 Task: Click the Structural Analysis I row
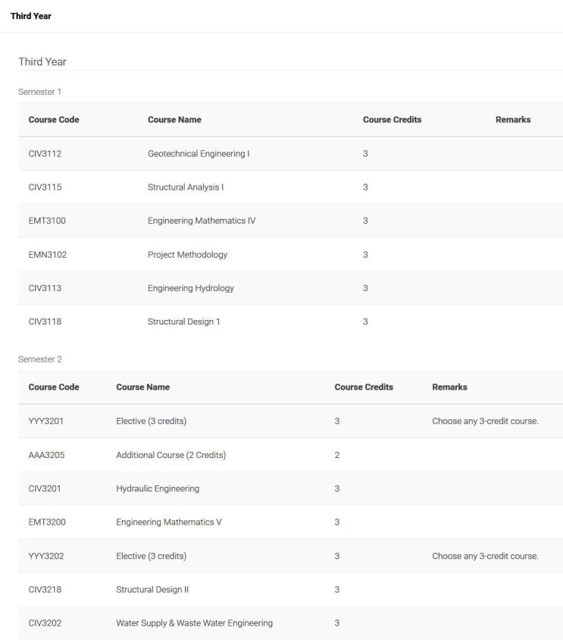[x=290, y=187]
